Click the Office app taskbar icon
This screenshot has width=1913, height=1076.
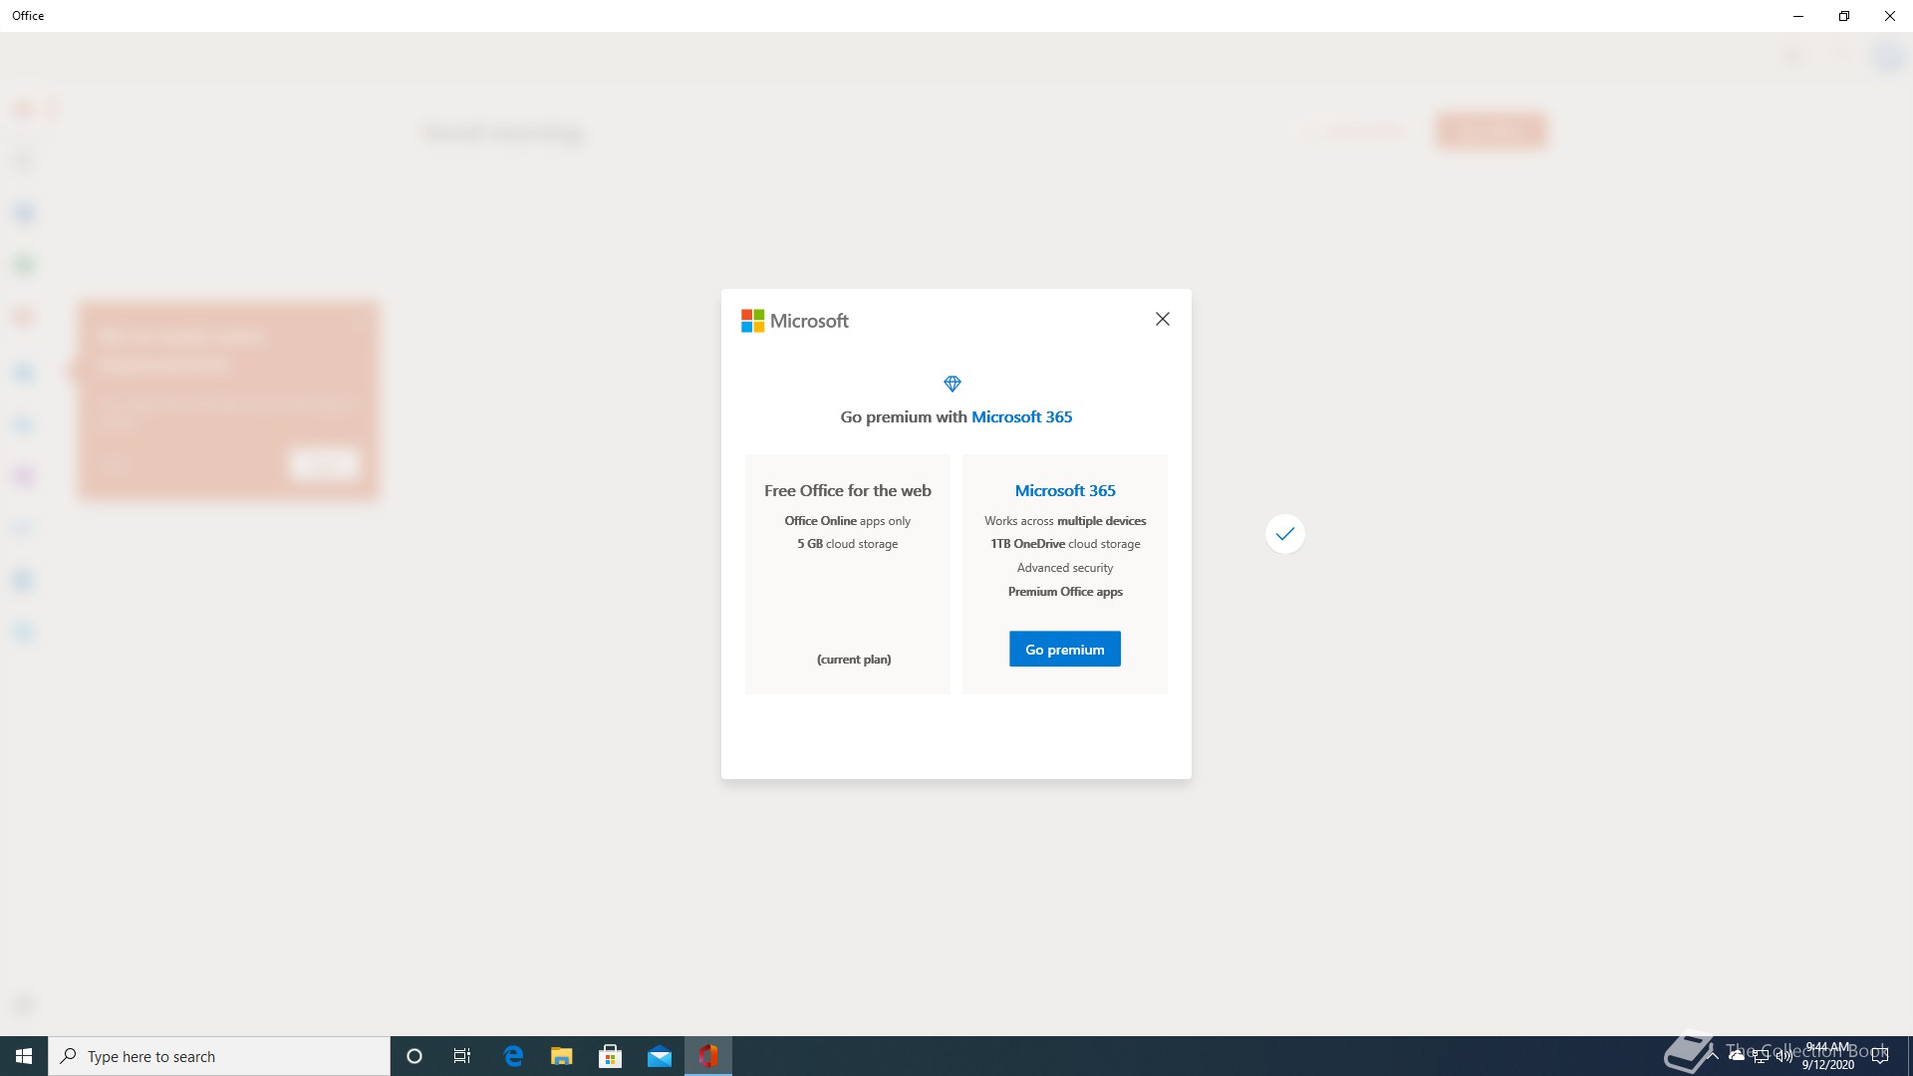pos(707,1056)
